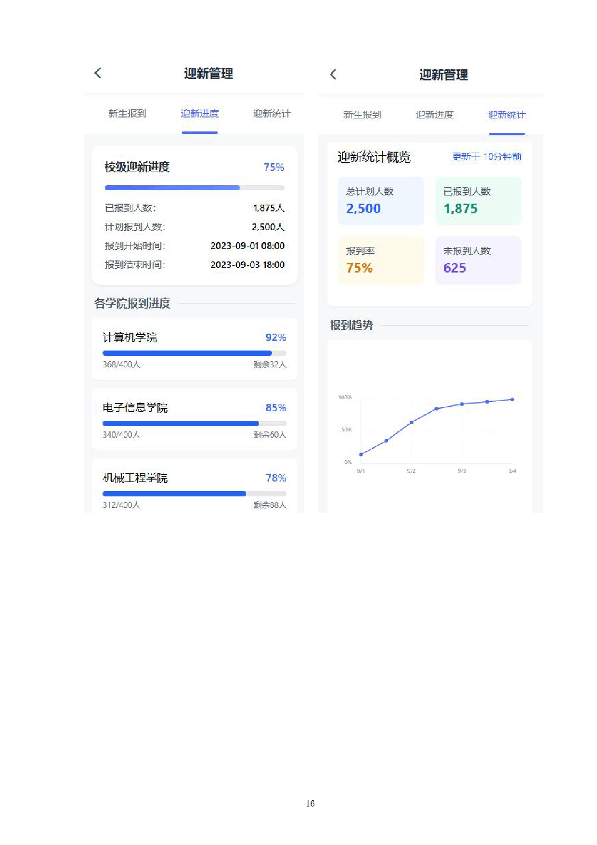This screenshot has height=845, width=597.
Task: Click 剩余32人 text
Action: 270,364
